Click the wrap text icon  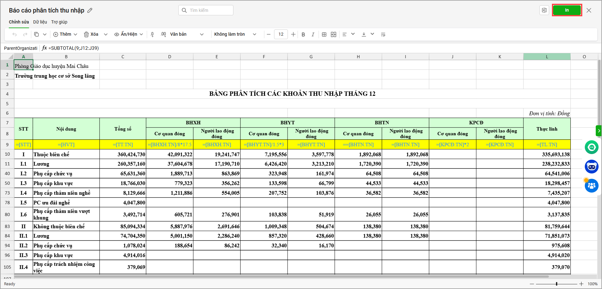(383, 34)
